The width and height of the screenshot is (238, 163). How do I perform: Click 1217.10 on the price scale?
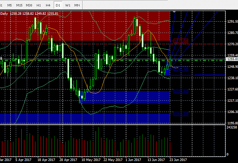[x=233, y=100]
